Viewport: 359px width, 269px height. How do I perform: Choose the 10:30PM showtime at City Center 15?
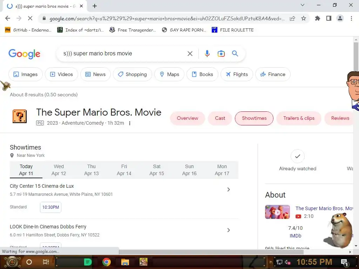(x=50, y=207)
